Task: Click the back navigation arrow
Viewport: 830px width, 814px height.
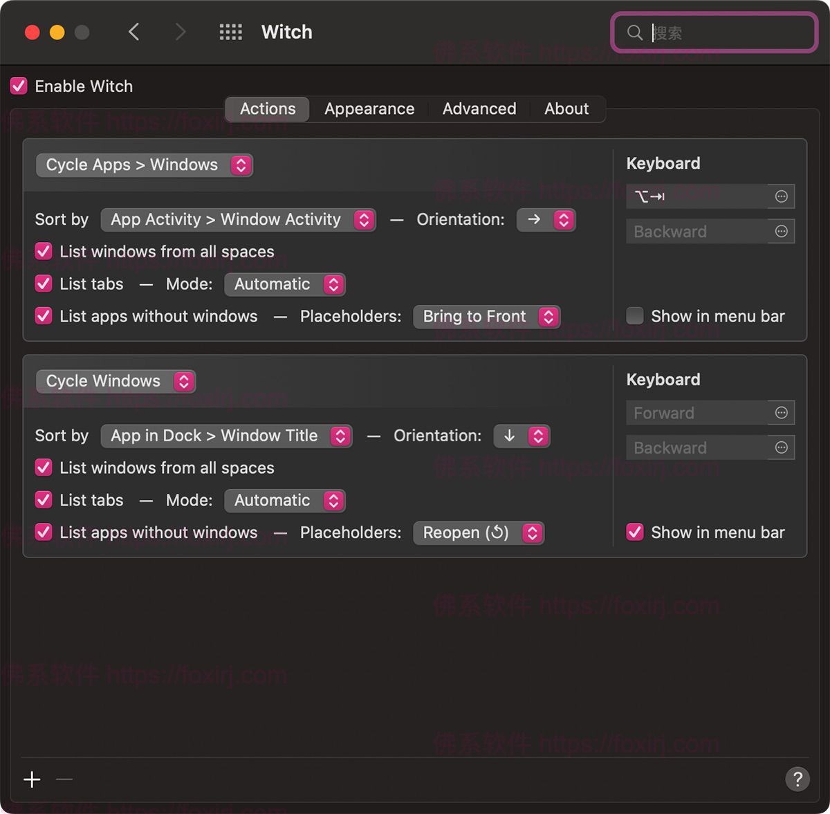Action: tap(134, 32)
